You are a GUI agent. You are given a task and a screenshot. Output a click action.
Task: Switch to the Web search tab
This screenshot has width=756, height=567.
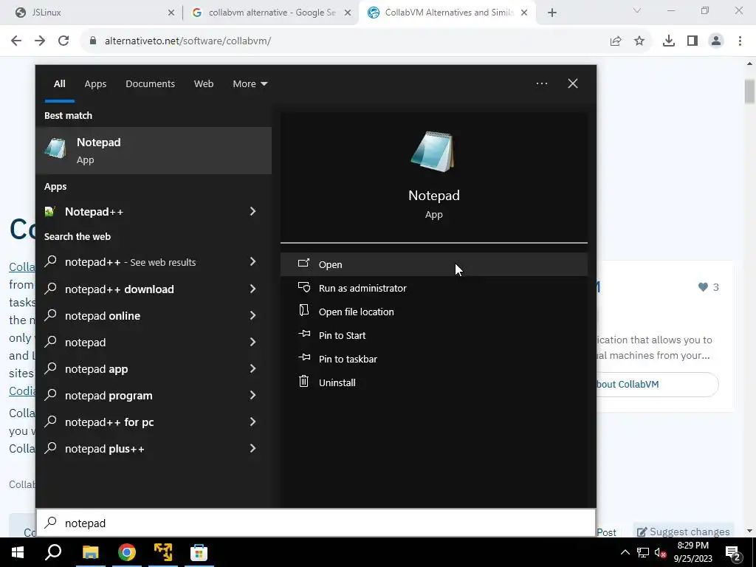[204, 84]
